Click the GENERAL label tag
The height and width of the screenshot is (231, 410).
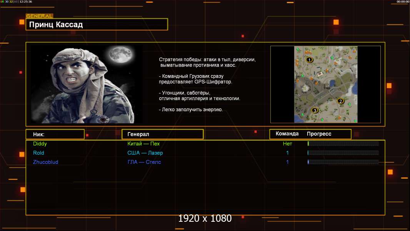[39, 16]
